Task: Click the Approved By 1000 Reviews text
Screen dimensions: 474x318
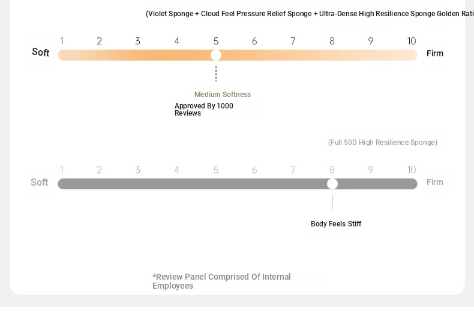Action: [x=204, y=110]
